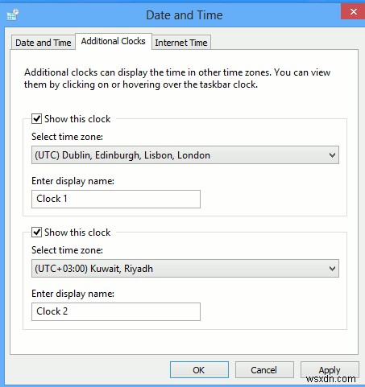365x387 pixels.
Task: Click the Clock 2 display name field
Action: 116,311
